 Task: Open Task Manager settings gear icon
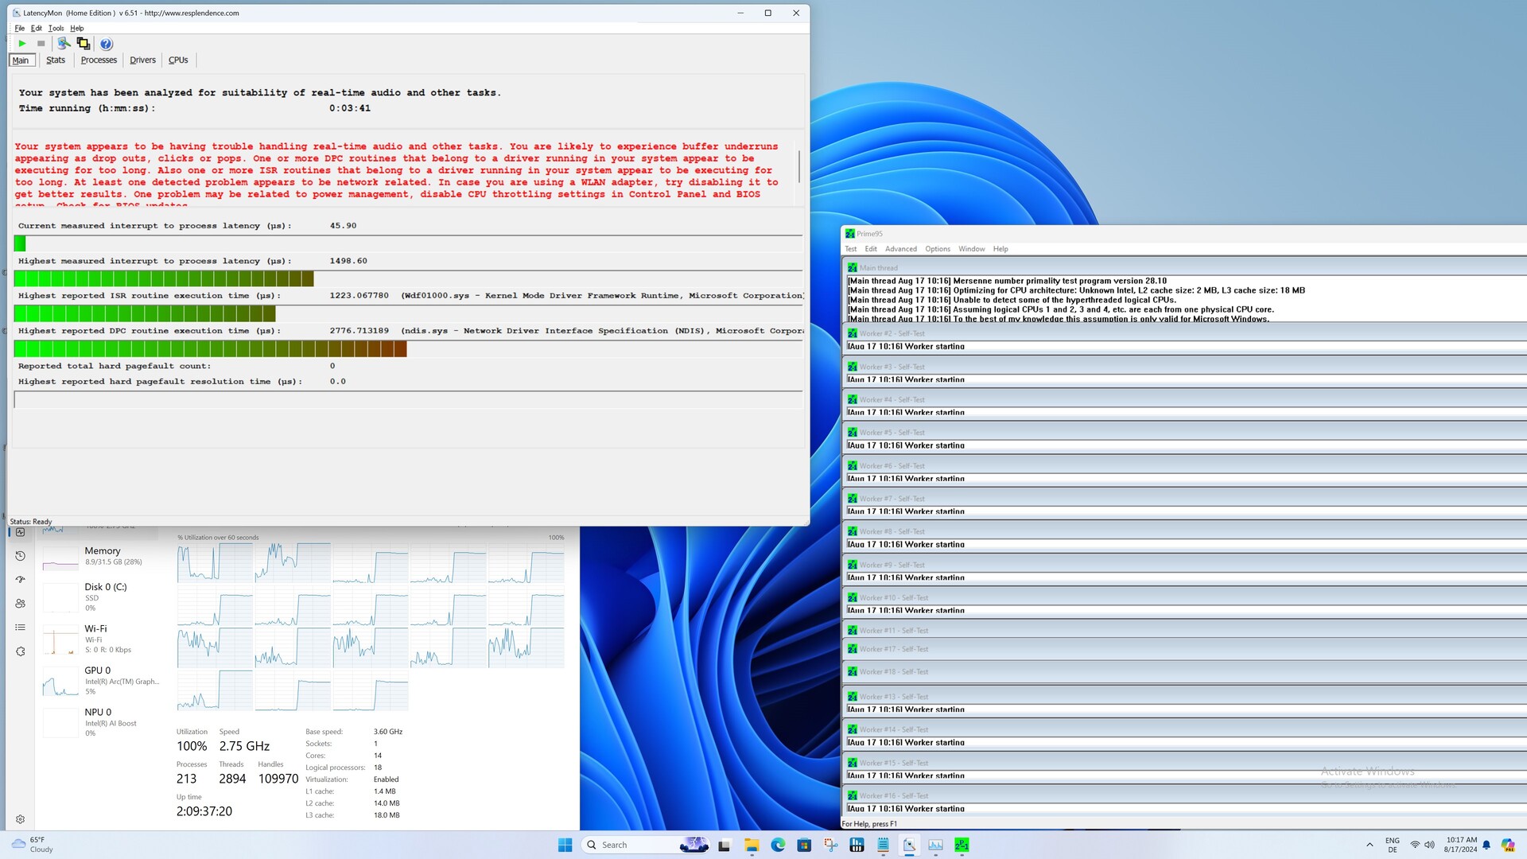click(x=21, y=819)
